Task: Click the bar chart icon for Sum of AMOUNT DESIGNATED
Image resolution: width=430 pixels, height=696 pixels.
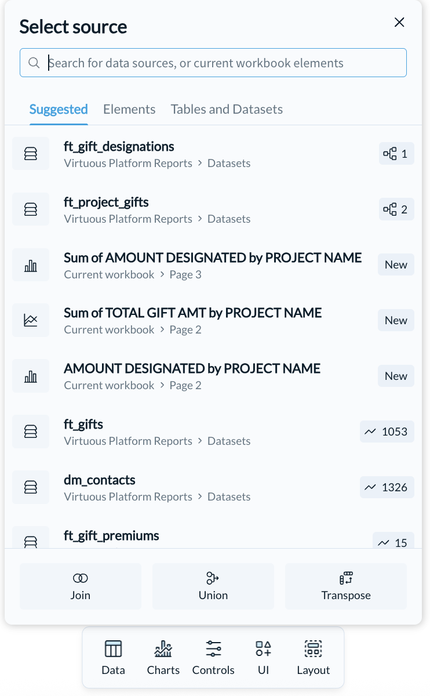Action: point(31,265)
